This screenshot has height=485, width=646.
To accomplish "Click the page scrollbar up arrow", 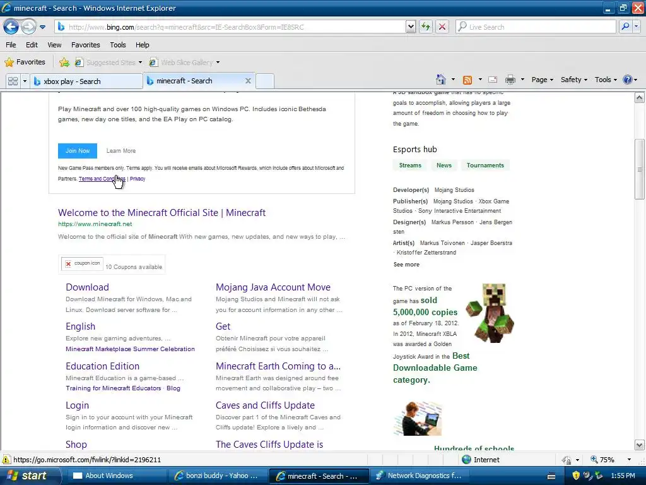I will click(x=640, y=98).
